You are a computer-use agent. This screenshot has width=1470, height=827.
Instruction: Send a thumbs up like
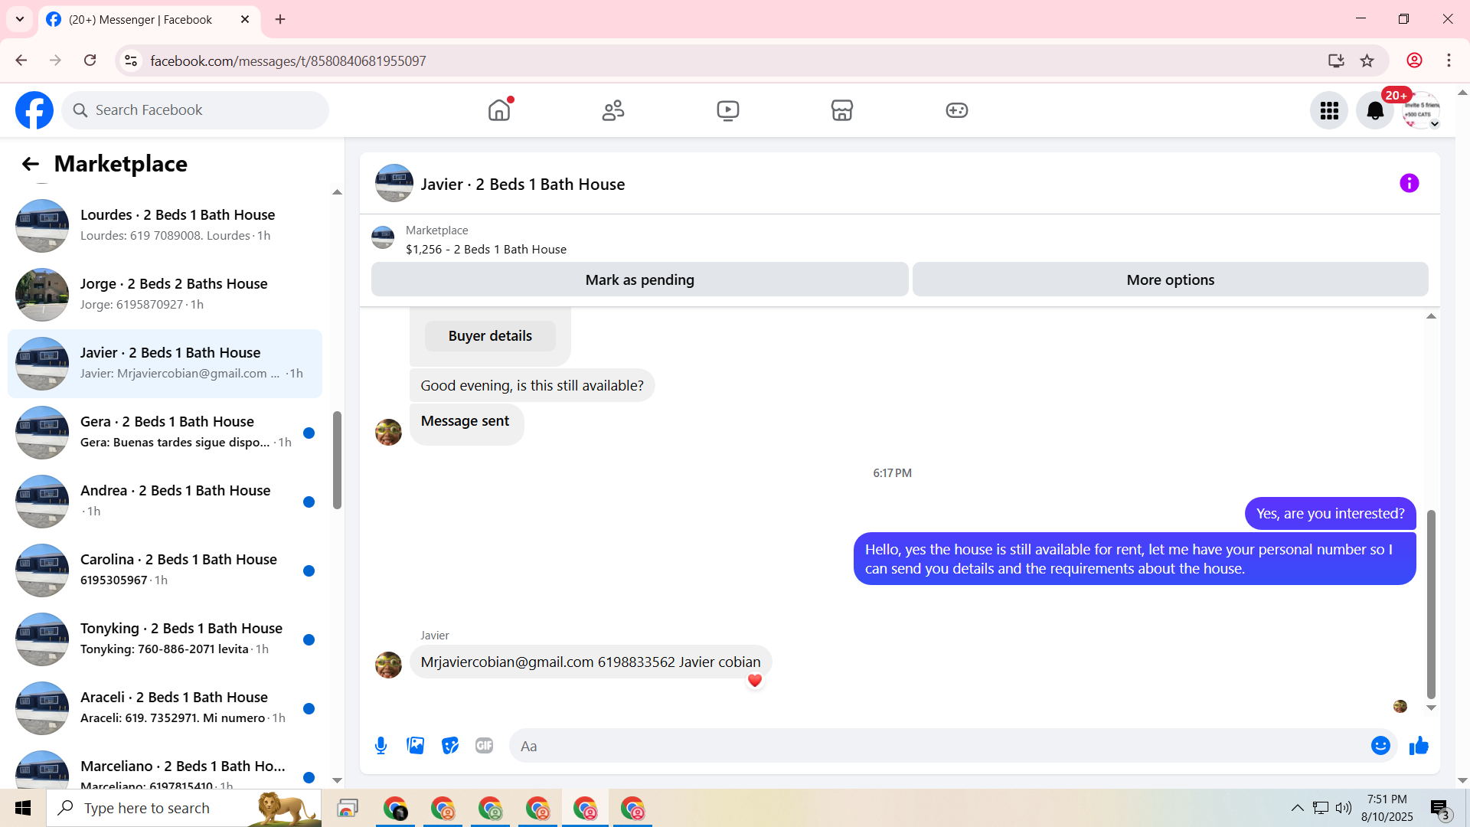coord(1419,746)
